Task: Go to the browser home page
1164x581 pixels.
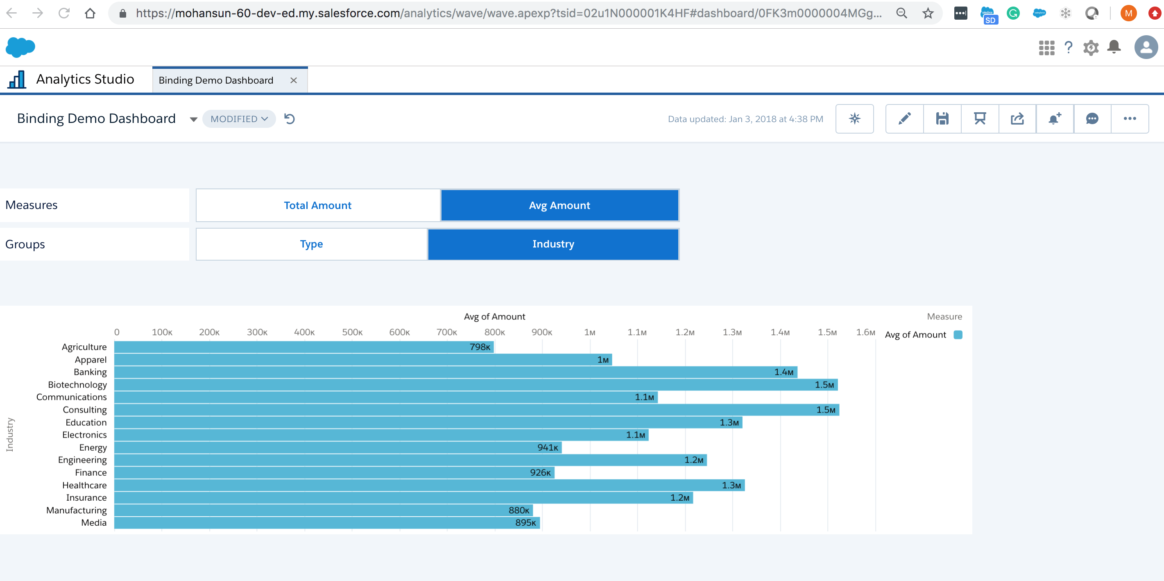Action: click(91, 13)
